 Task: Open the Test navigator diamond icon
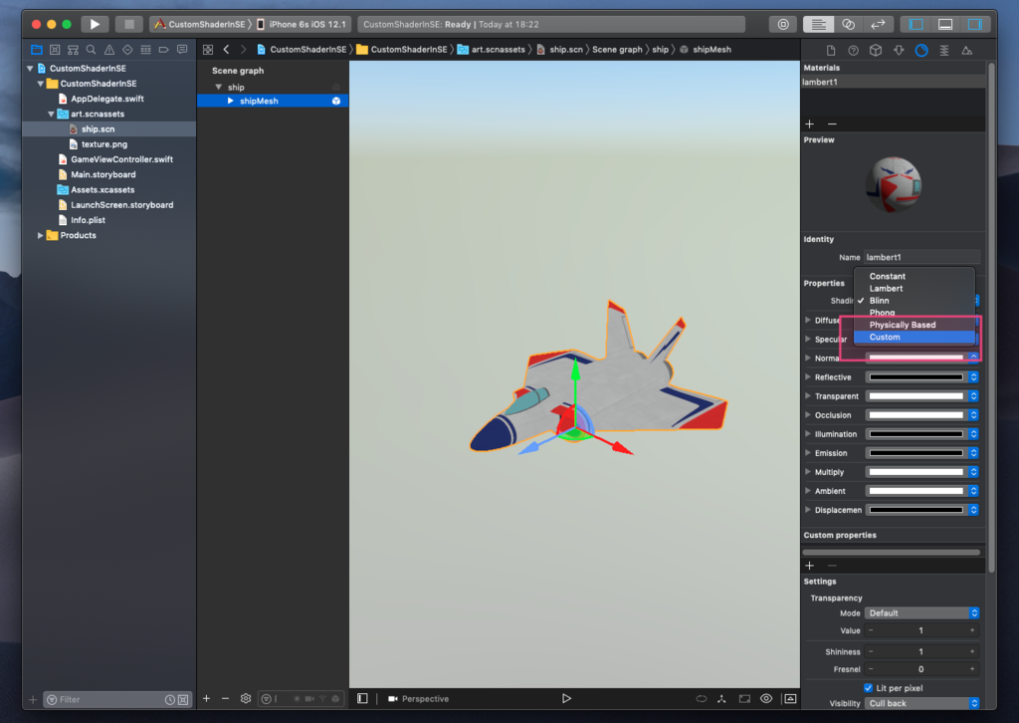[x=127, y=50]
